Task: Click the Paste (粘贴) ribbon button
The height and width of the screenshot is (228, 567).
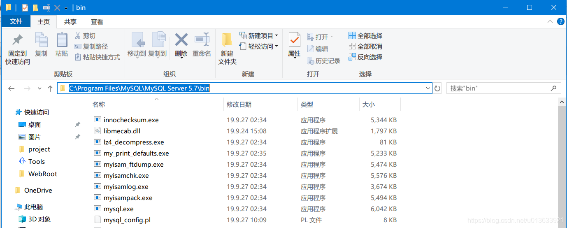Action: click(x=62, y=45)
